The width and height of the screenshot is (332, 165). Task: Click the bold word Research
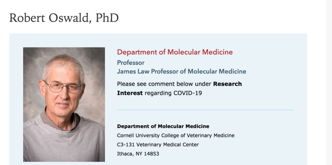tap(227, 84)
